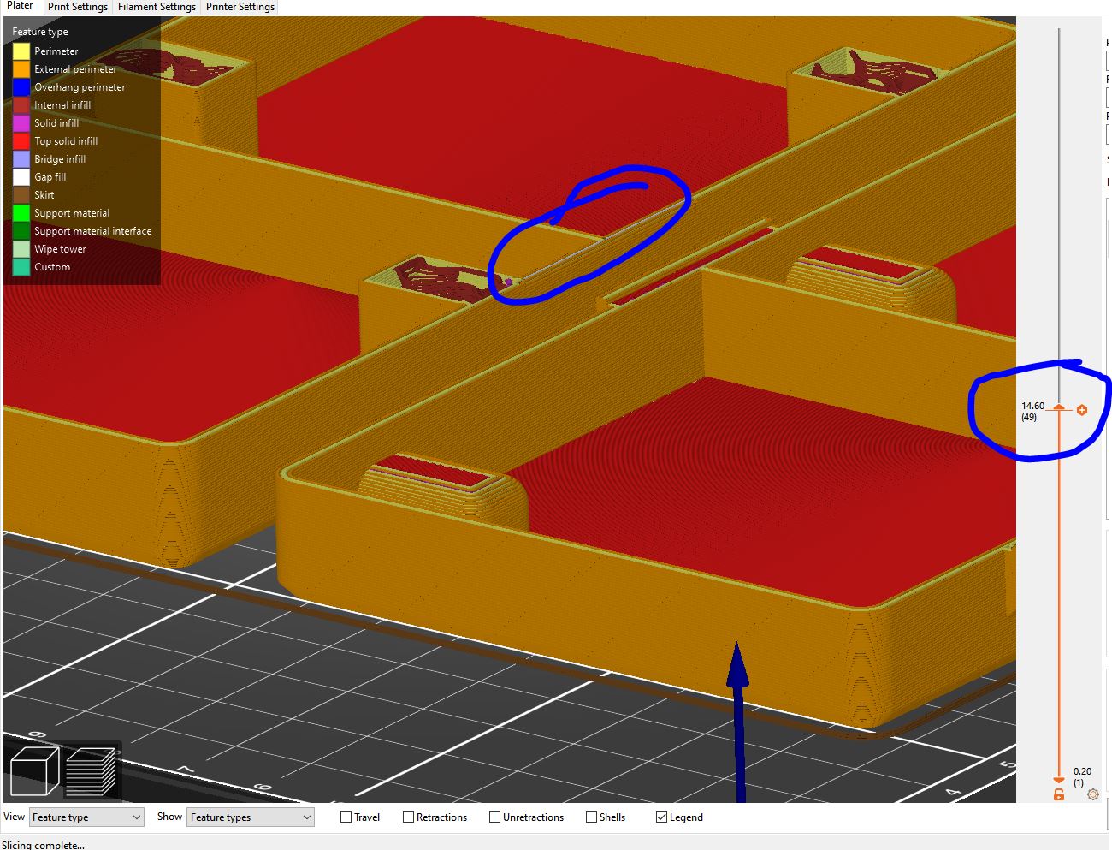Open the Show feature types dropdown
1112x850 pixels.
coord(250,817)
